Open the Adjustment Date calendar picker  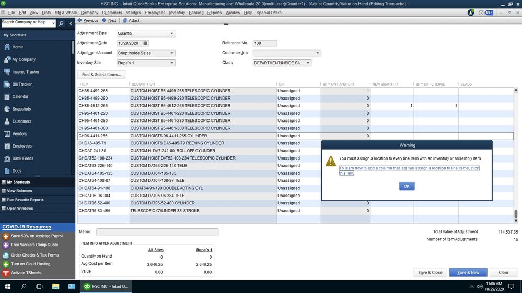145,43
